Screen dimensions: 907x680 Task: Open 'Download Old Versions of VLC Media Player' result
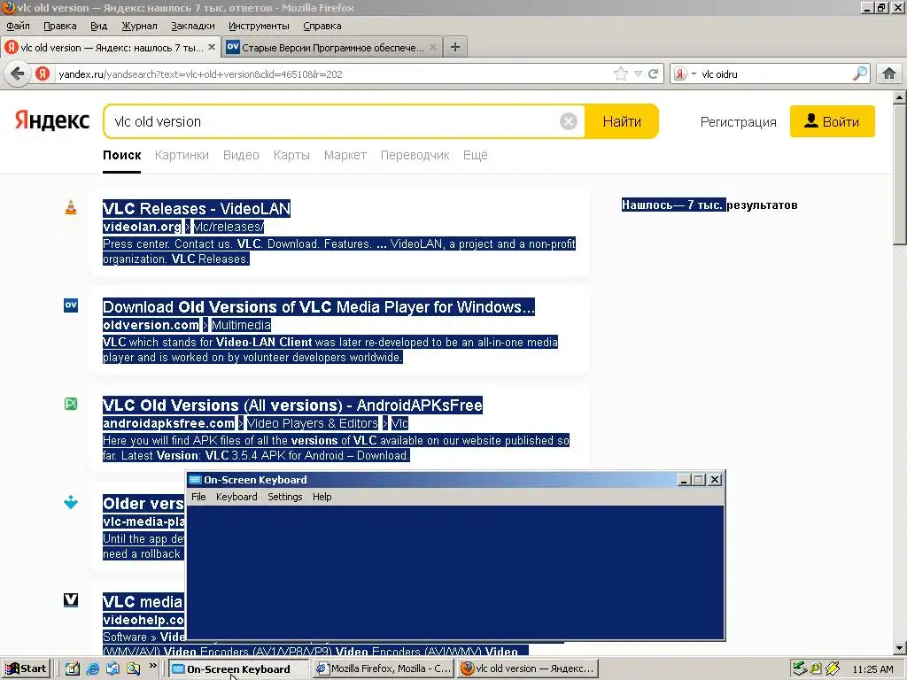pos(319,306)
